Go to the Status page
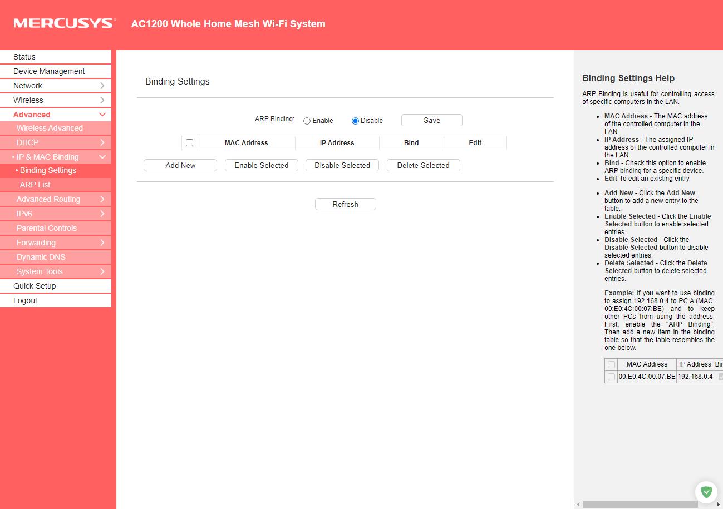This screenshot has height=509, width=723. [x=24, y=57]
